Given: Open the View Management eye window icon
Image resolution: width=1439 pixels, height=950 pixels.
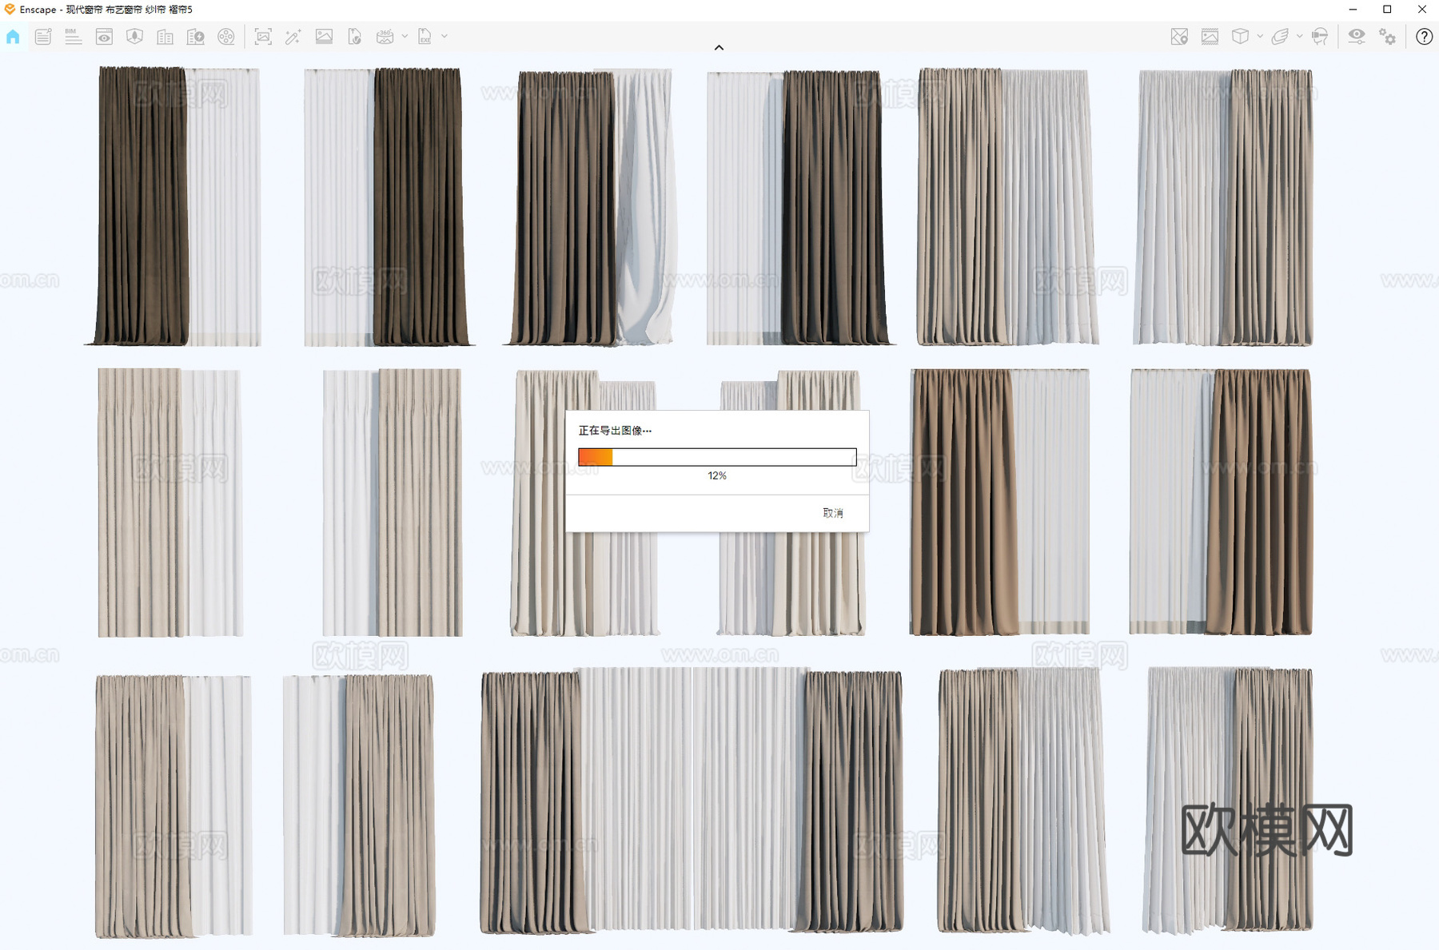Looking at the screenshot, I should 104,37.
